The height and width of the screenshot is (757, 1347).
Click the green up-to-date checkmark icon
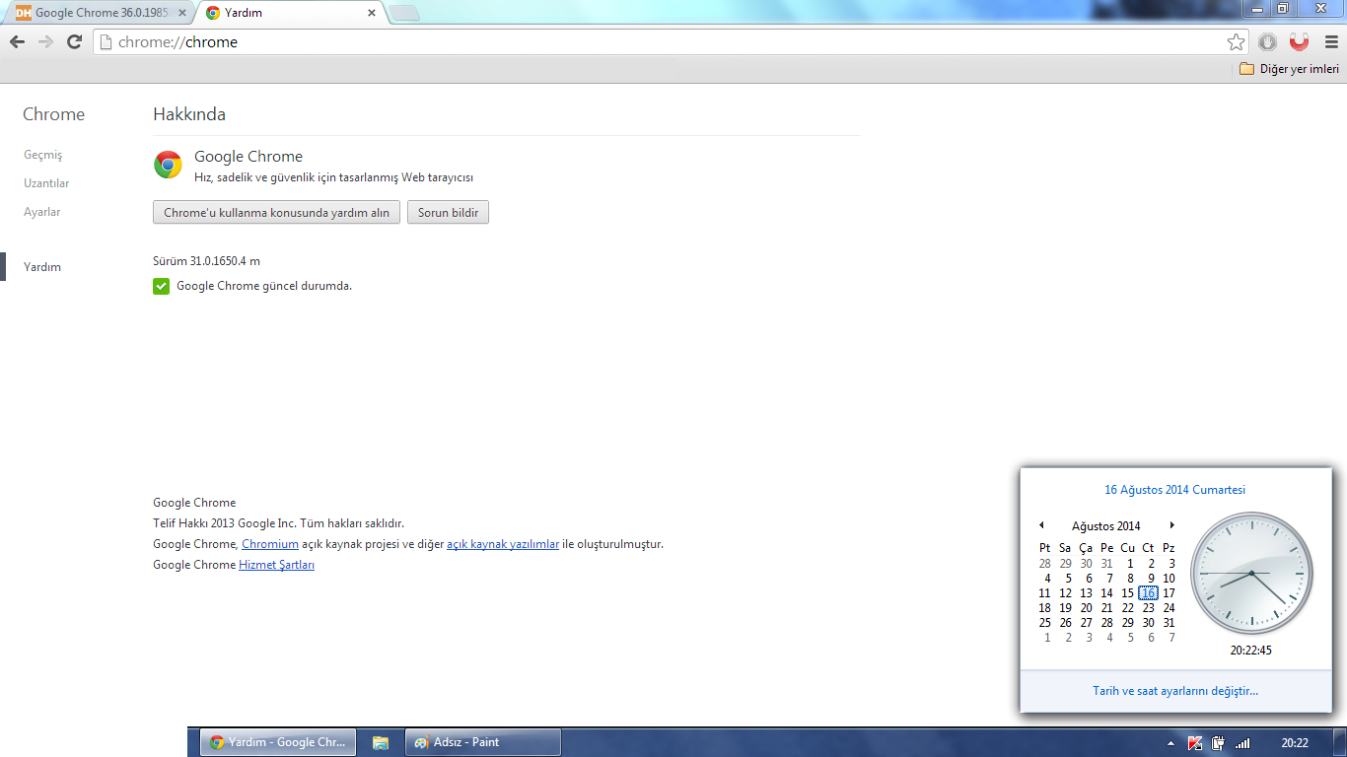162,286
